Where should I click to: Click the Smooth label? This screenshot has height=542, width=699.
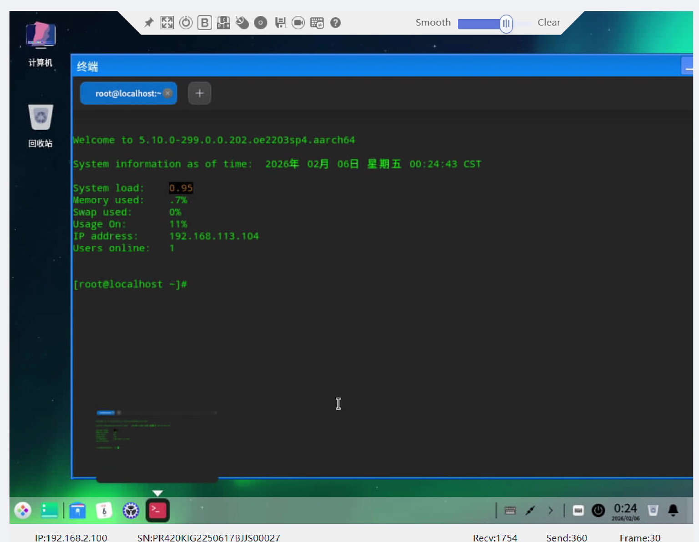[x=433, y=22]
